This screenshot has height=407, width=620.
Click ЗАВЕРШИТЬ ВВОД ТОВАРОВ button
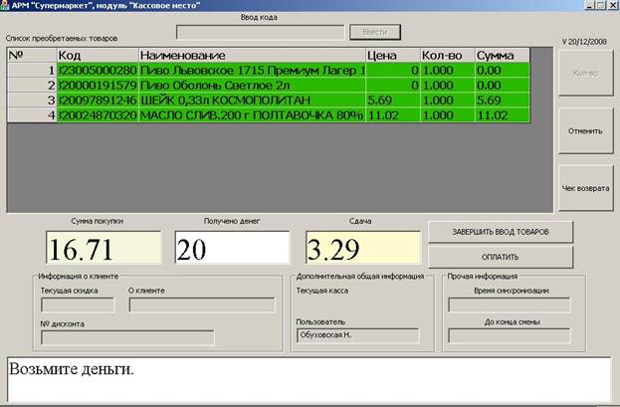pos(501,232)
